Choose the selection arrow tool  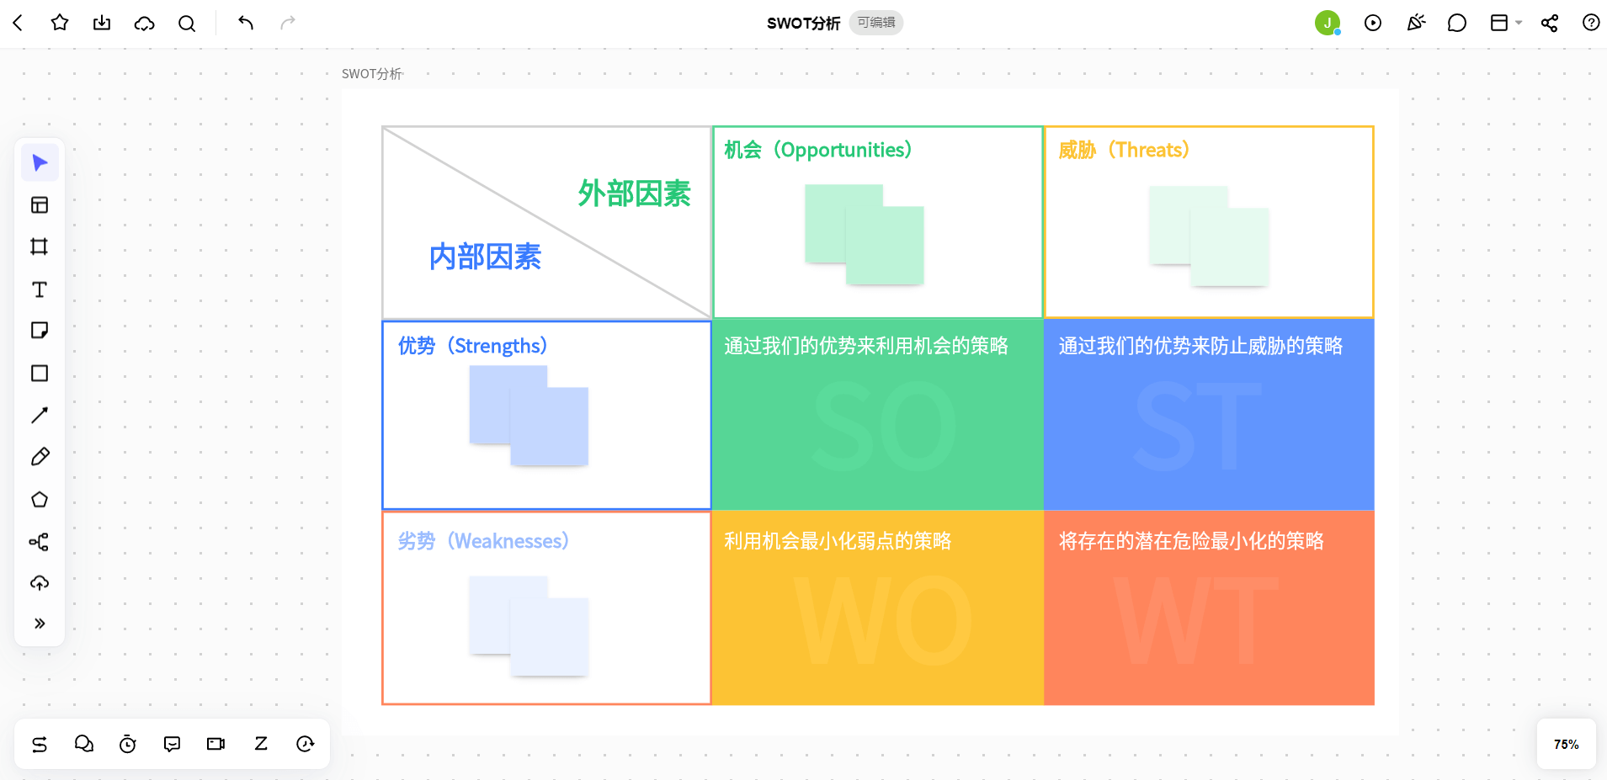click(x=40, y=162)
